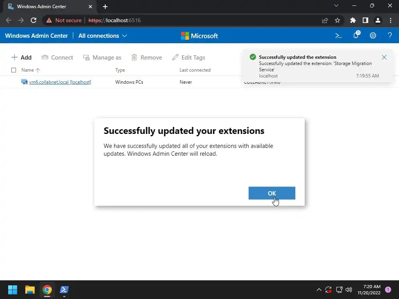This screenshot has height=299, width=399.
Task: Close the Windows Admin Center tab
Action: [x=90, y=7]
